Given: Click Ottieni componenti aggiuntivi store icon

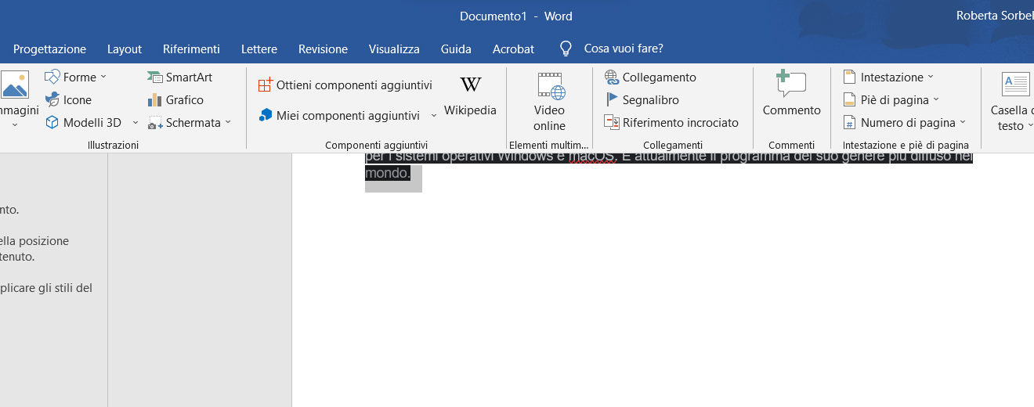Looking at the screenshot, I should (x=265, y=85).
